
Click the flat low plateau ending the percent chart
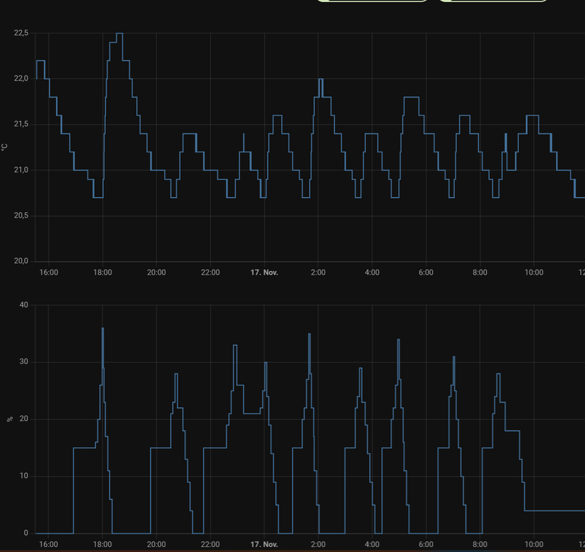(x=554, y=510)
